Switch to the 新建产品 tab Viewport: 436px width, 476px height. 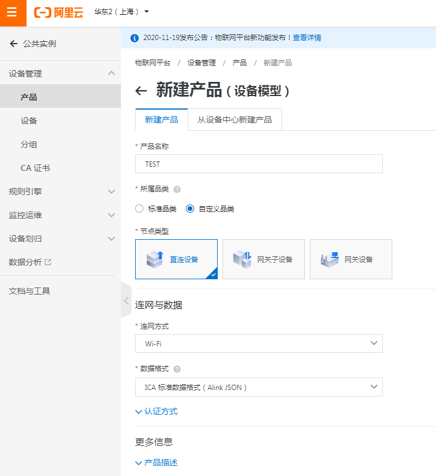point(162,120)
